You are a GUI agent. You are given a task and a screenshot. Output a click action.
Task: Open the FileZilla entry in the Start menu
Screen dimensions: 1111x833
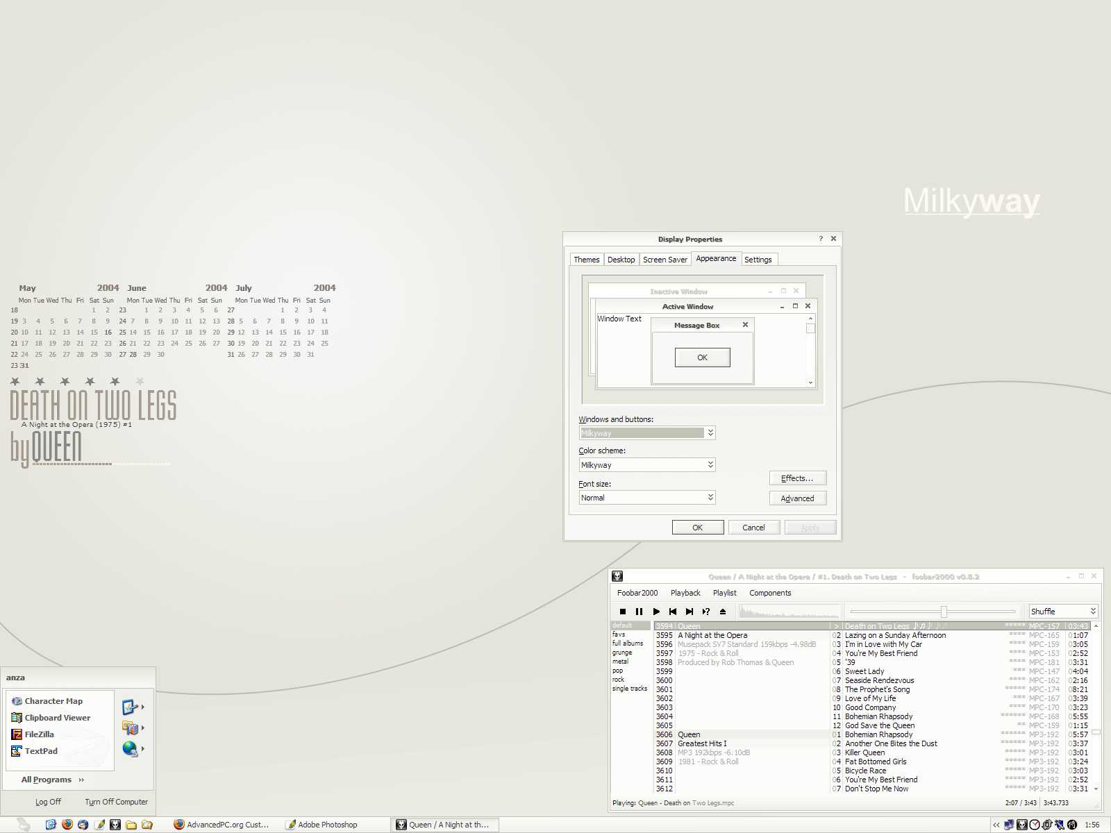tap(38, 734)
